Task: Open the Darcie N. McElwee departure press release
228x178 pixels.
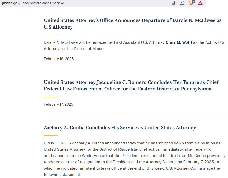Action: click(133, 24)
